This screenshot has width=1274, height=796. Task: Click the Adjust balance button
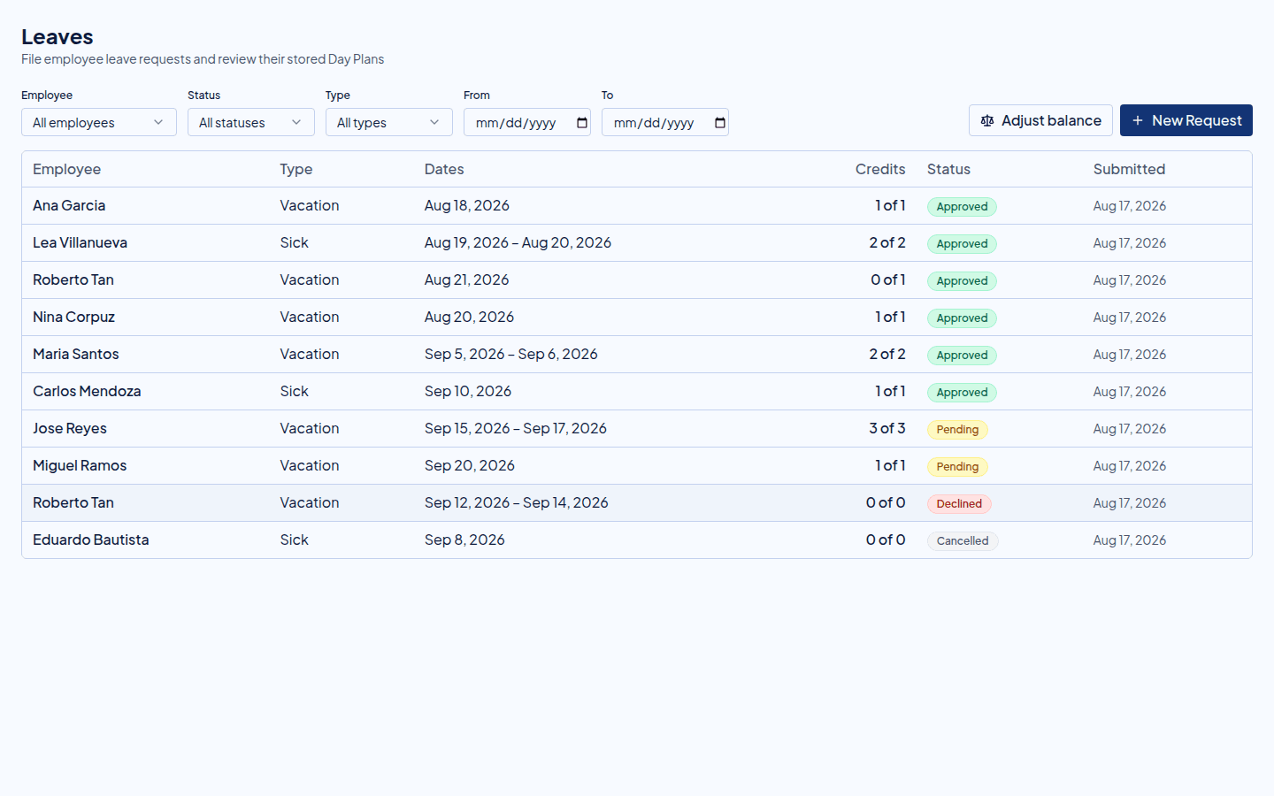point(1040,120)
